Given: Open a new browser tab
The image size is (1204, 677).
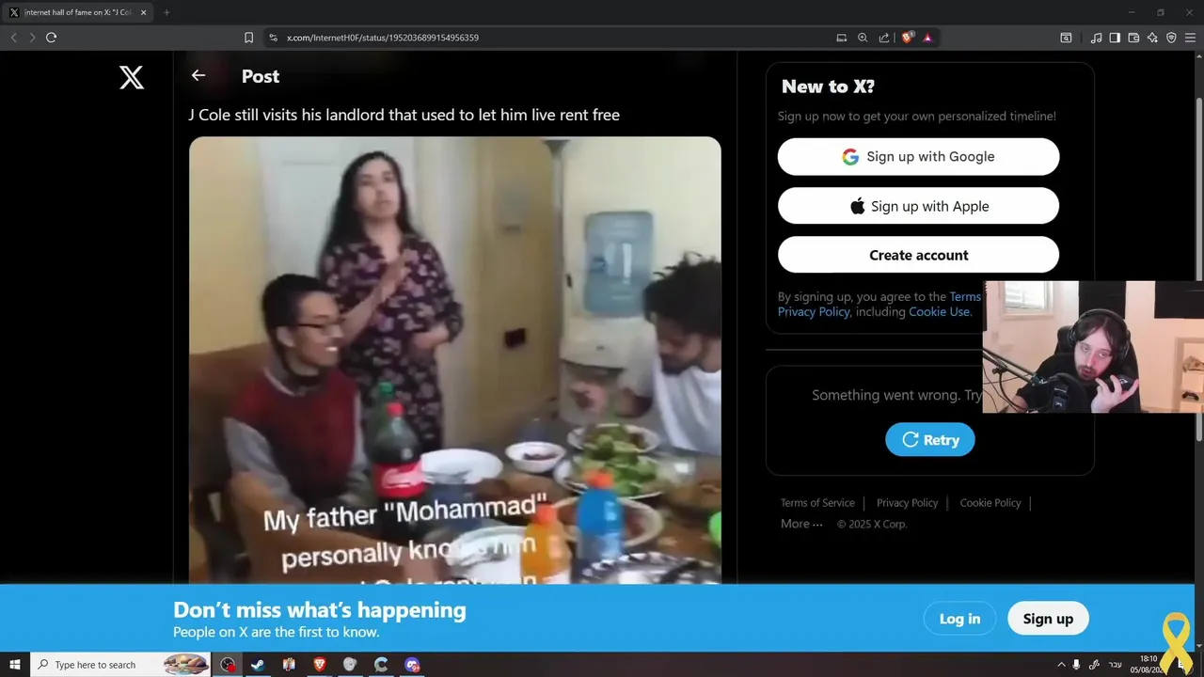Looking at the screenshot, I should point(166,12).
